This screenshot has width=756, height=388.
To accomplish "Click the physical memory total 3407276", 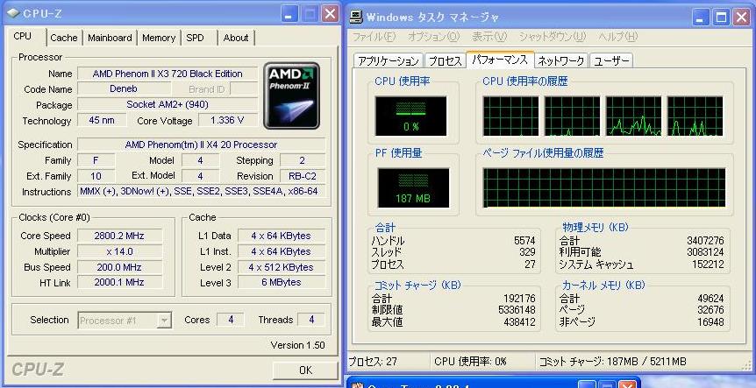I will [705, 241].
